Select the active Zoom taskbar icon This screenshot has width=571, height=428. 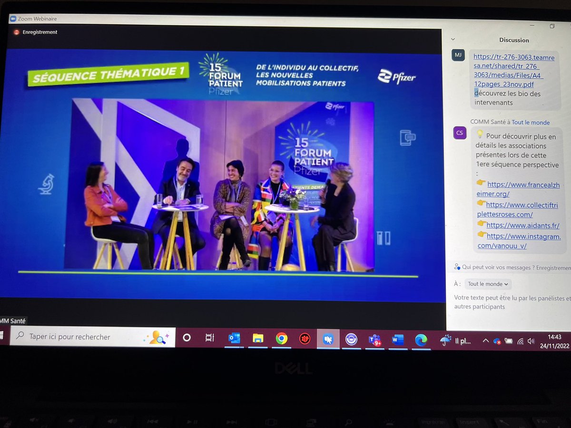[328, 339]
